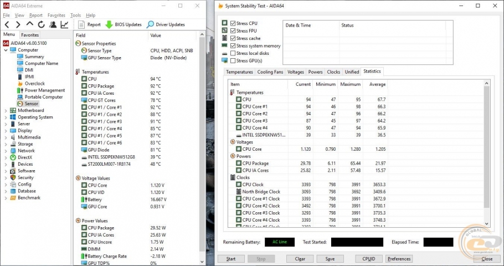Select Computer Name in the tree
The image size is (504, 266).
coord(42,63)
